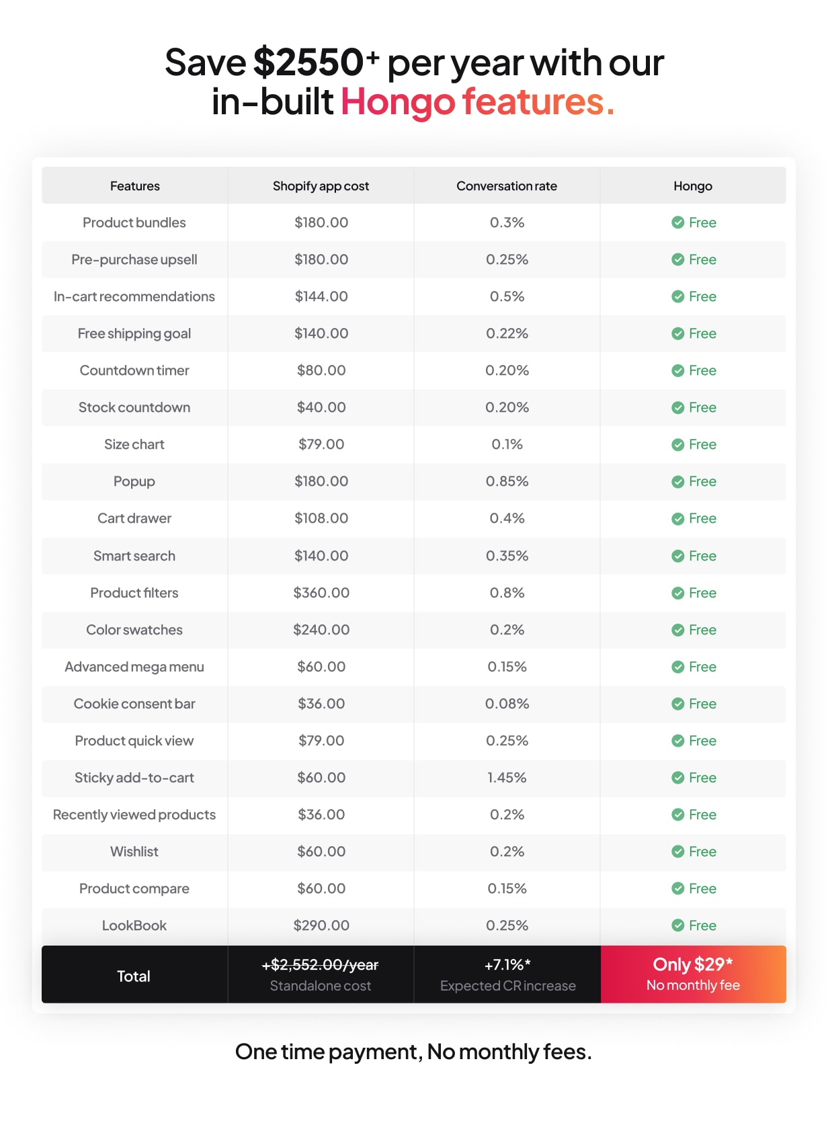Select the Shopify app cost column header
The height and width of the screenshot is (1123, 828).
[x=321, y=185]
